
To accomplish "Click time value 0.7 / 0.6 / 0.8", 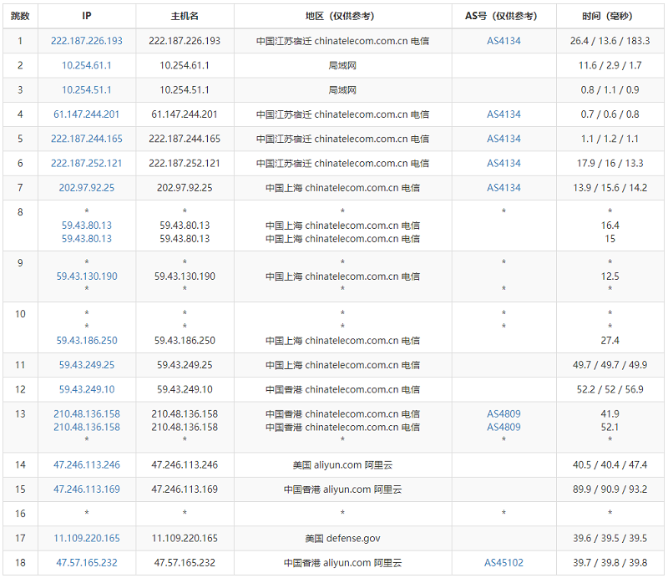I will coord(610,114).
